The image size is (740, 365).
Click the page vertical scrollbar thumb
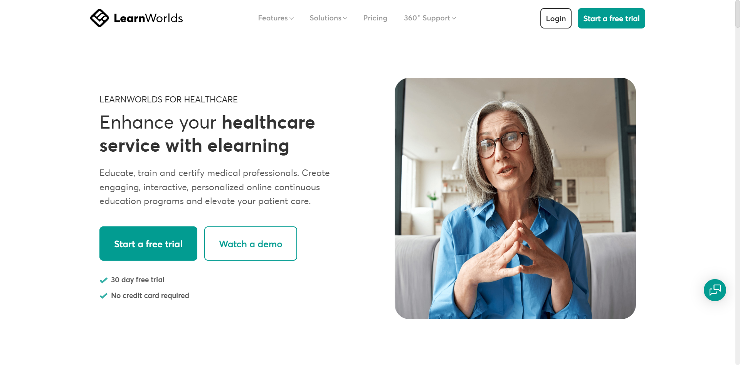point(737,14)
